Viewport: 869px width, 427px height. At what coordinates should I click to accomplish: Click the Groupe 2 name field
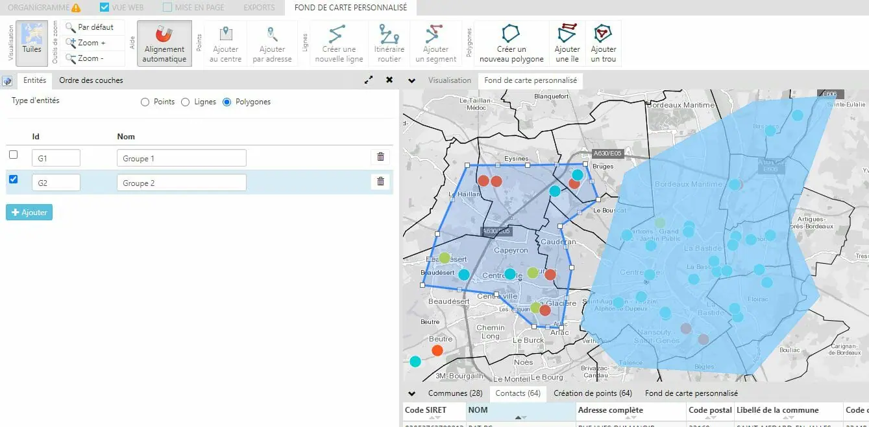tap(181, 183)
